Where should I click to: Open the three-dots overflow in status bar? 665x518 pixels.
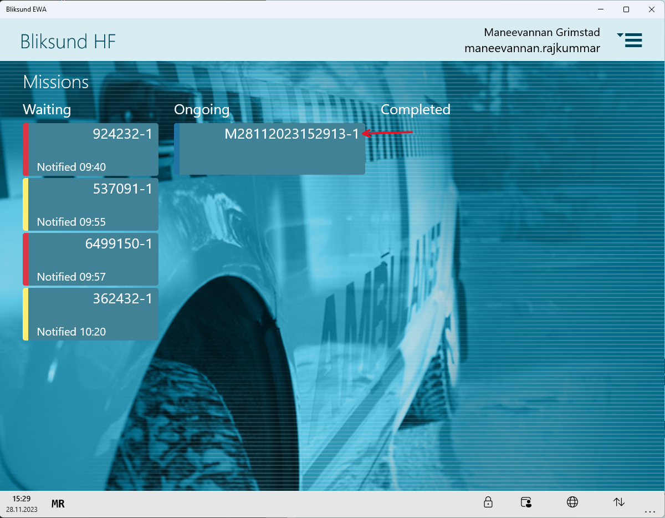pos(650,511)
